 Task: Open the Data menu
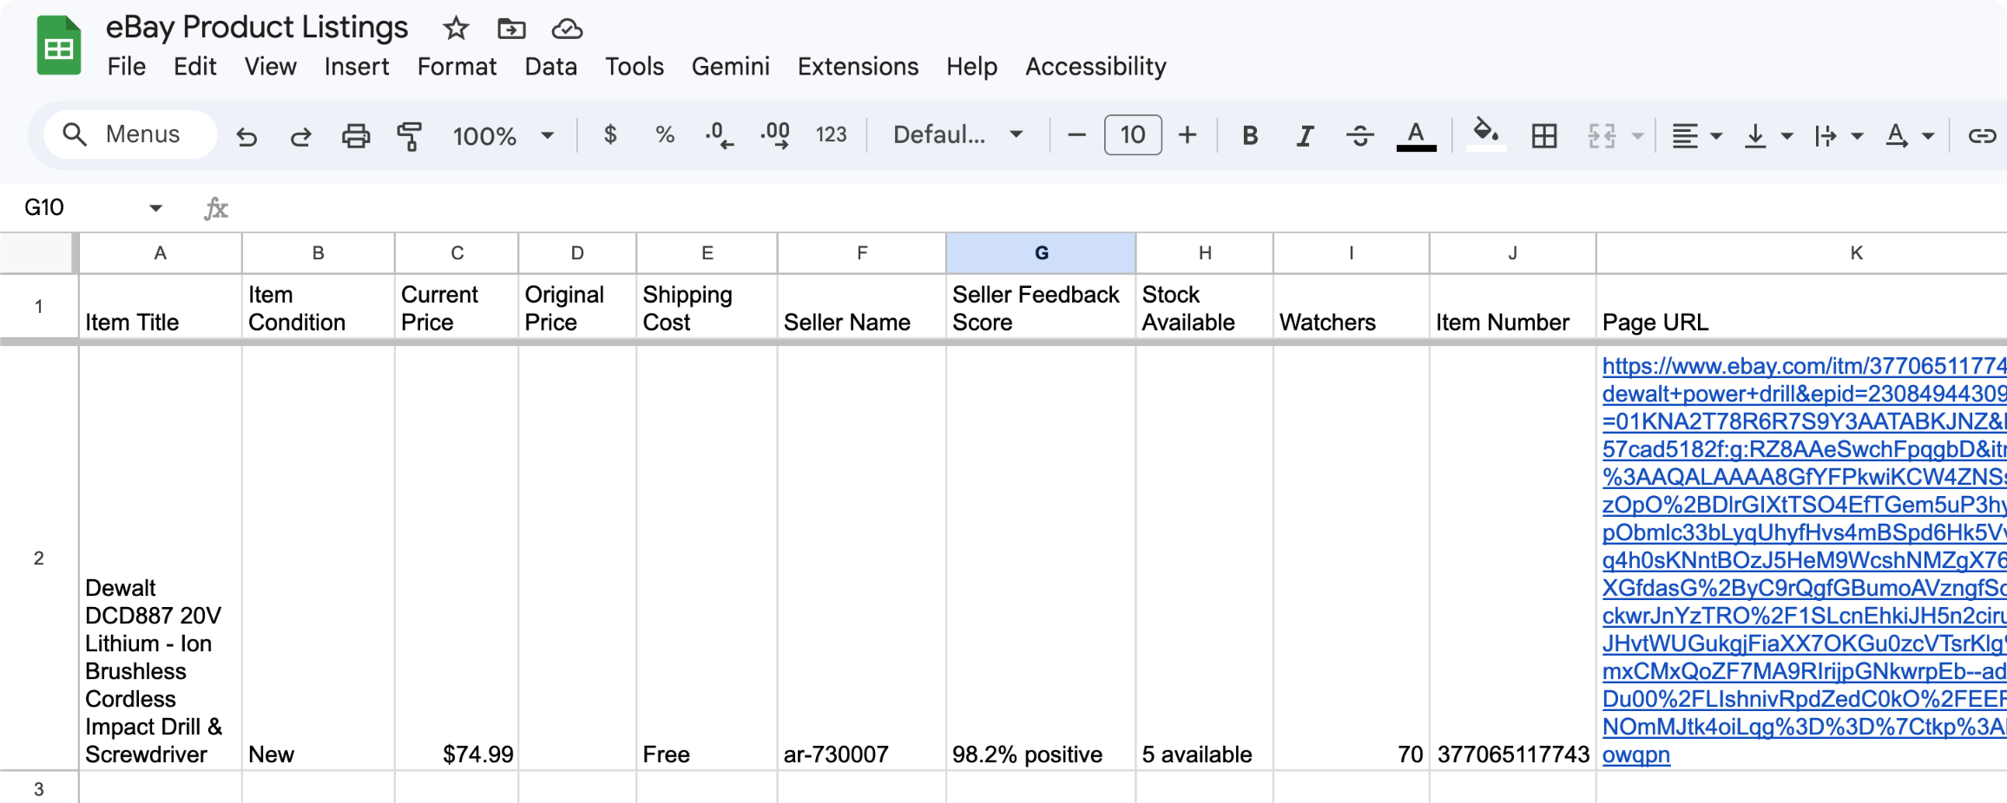[550, 67]
